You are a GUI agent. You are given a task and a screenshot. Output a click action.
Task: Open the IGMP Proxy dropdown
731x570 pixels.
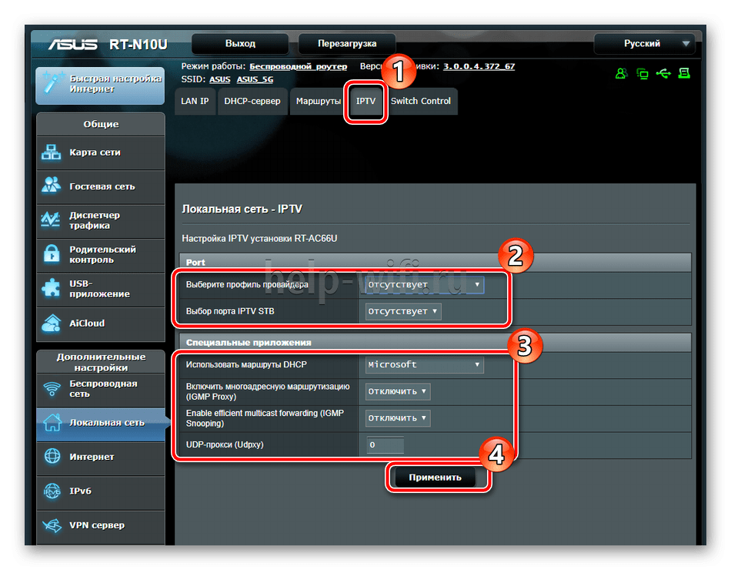[398, 391]
